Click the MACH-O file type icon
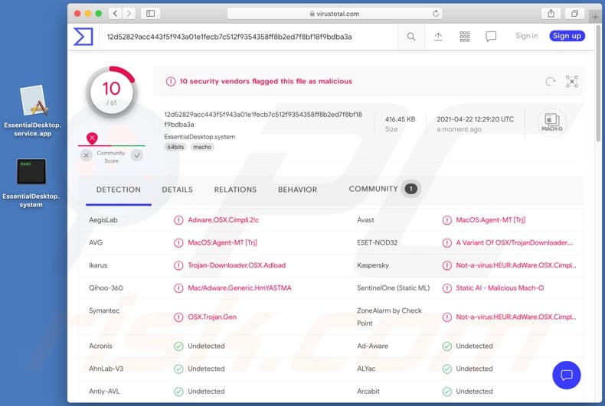Screen dimensions: 605x406 pyautogui.click(x=551, y=122)
